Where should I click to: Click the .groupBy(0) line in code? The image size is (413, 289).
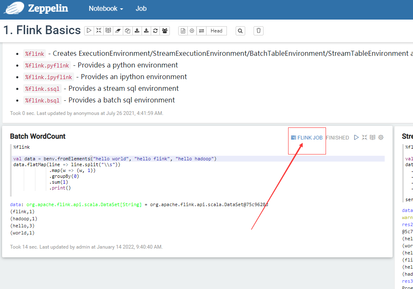[x=64, y=176]
